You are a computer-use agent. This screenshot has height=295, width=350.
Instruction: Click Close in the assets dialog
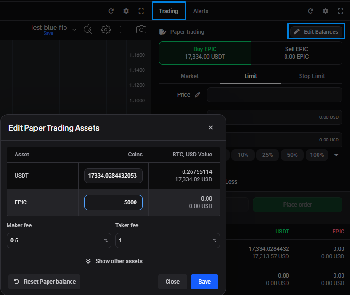click(x=172, y=282)
